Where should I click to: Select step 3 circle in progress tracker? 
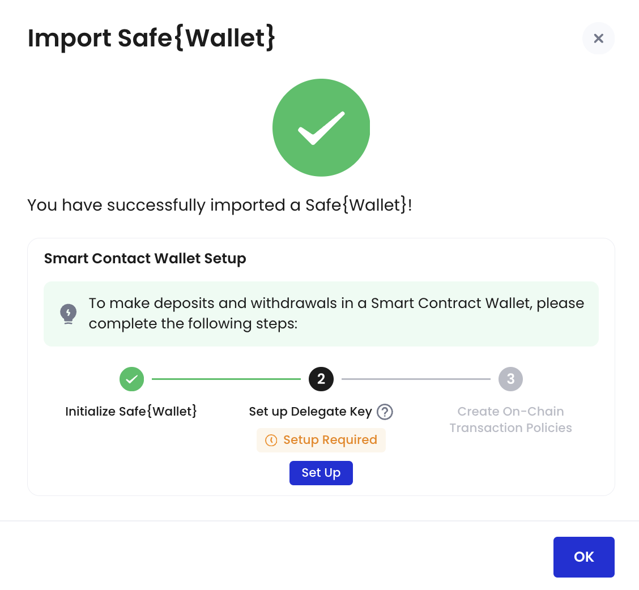pyautogui.click(x=510, y=379)
